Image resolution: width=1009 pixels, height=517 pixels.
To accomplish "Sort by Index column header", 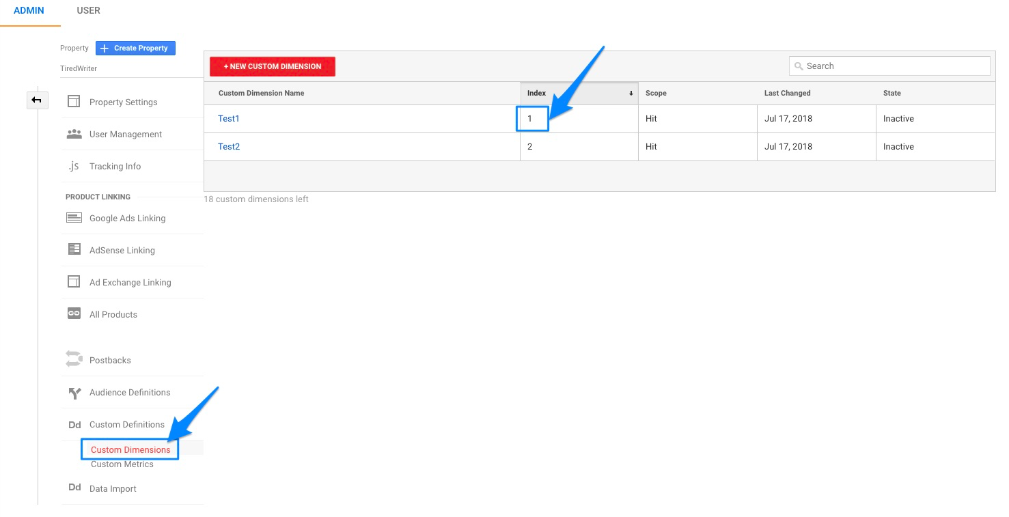I will (x=579, y=94).
